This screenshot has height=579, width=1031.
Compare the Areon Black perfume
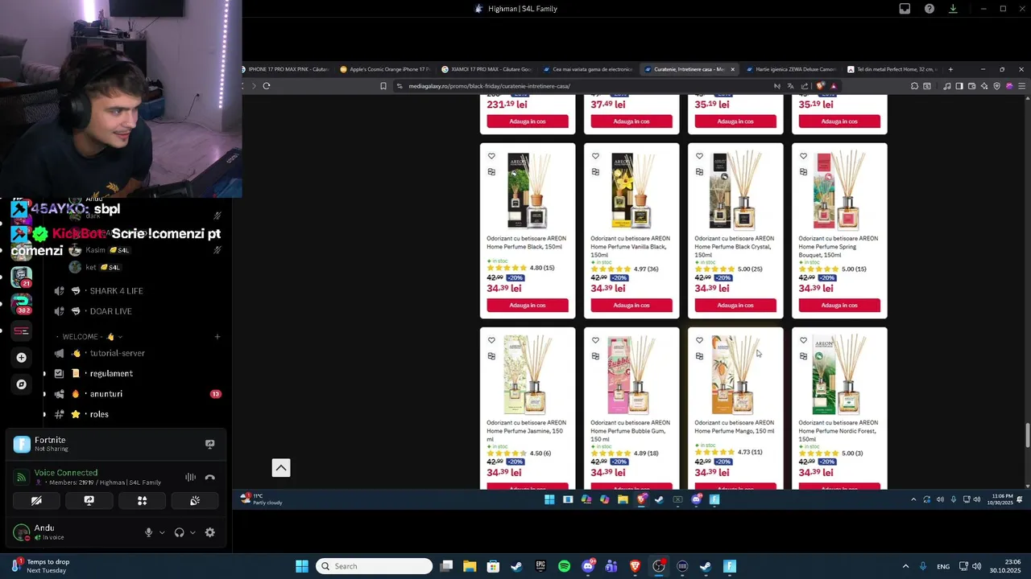coord(491,171)
